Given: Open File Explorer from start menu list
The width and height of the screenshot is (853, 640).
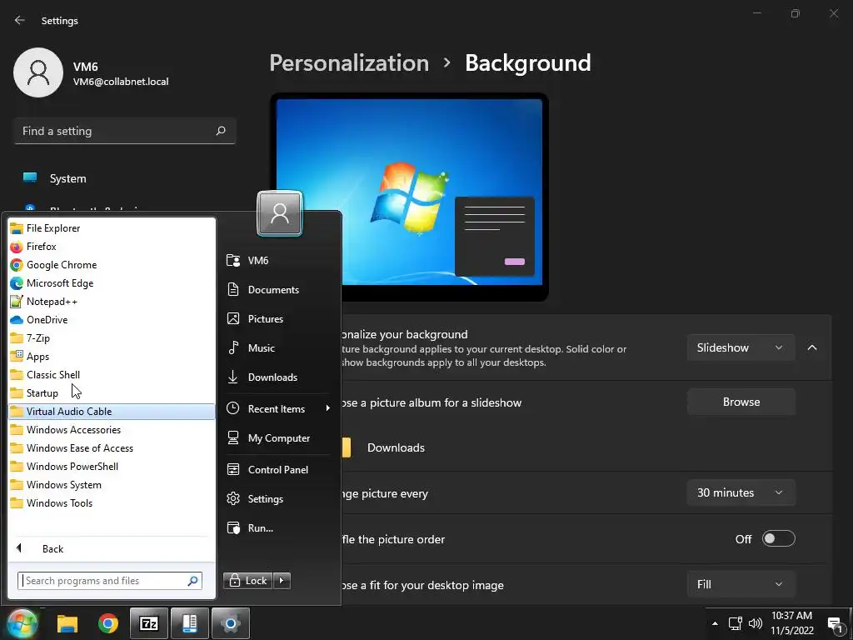Looking at the screenshot, I should [x=112, y=228].
